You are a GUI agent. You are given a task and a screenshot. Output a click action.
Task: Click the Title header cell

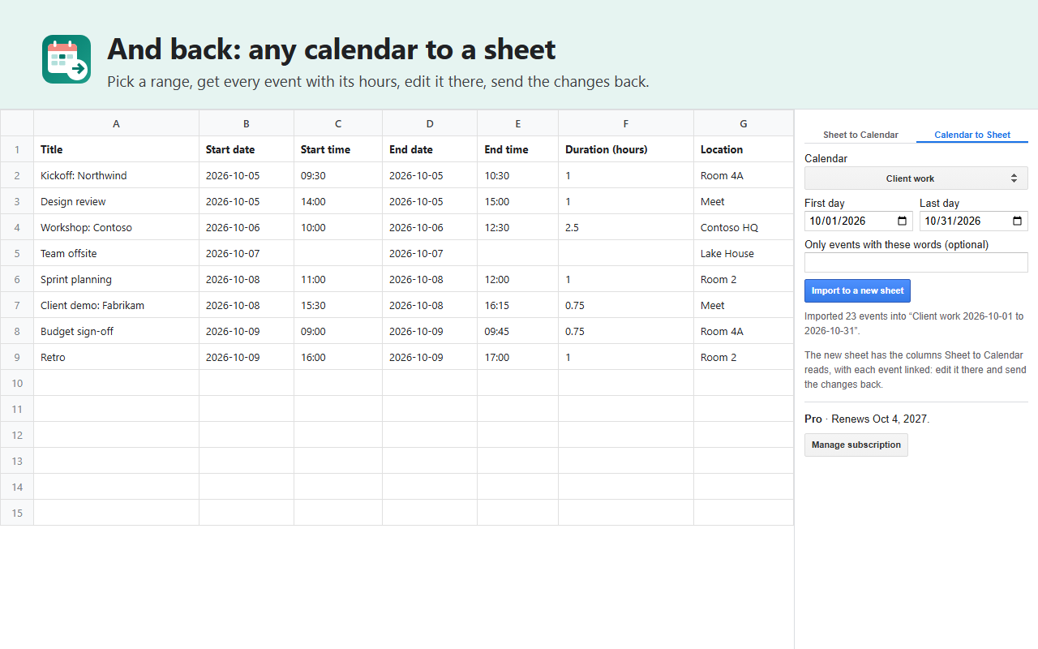coord(116,149)
